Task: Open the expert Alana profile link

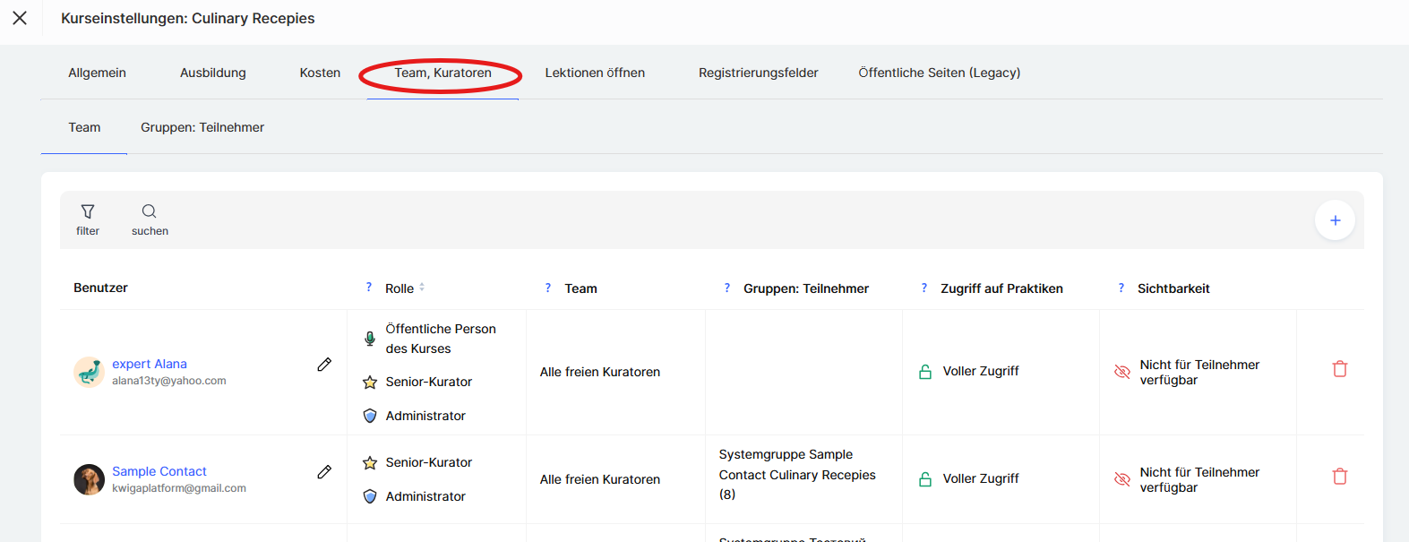Action: (x=150, y=364)
